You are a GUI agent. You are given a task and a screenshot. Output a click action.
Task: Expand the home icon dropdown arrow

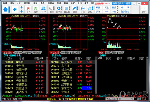point(9,9)
